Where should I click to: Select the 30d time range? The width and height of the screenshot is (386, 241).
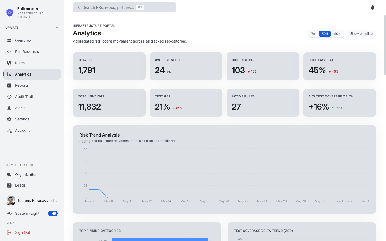325,34
